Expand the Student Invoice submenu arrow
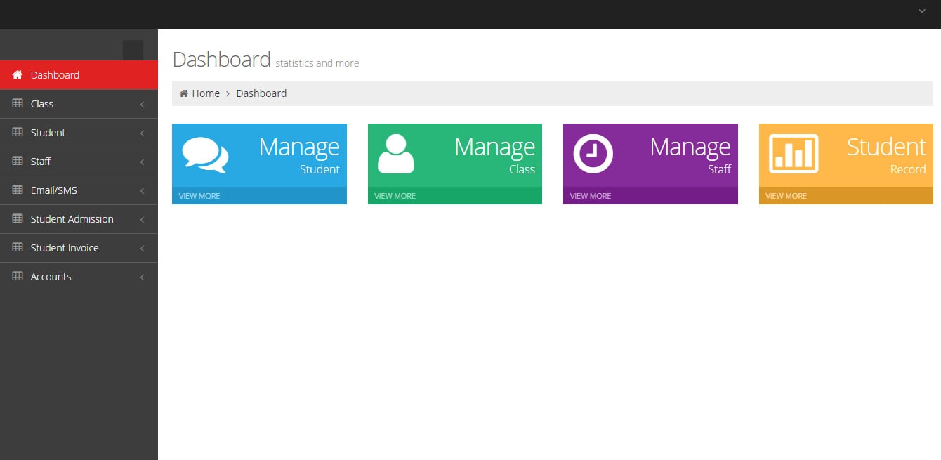Screen dimensions: 941x460 tap(142, 249)
